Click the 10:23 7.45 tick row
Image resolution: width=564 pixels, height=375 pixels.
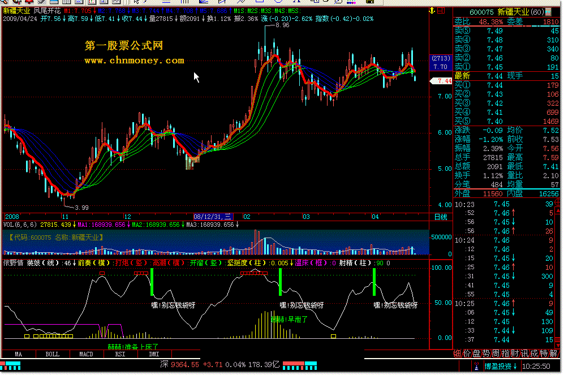503,204
